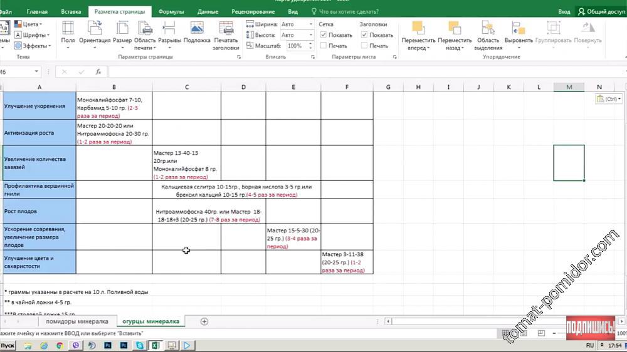Select column header A
The image size is (627, 352).
tap(39, 87)
